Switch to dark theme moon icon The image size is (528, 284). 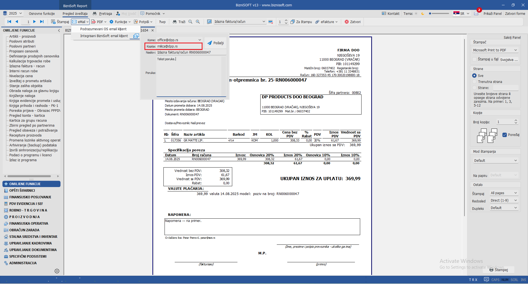(423, 13)
